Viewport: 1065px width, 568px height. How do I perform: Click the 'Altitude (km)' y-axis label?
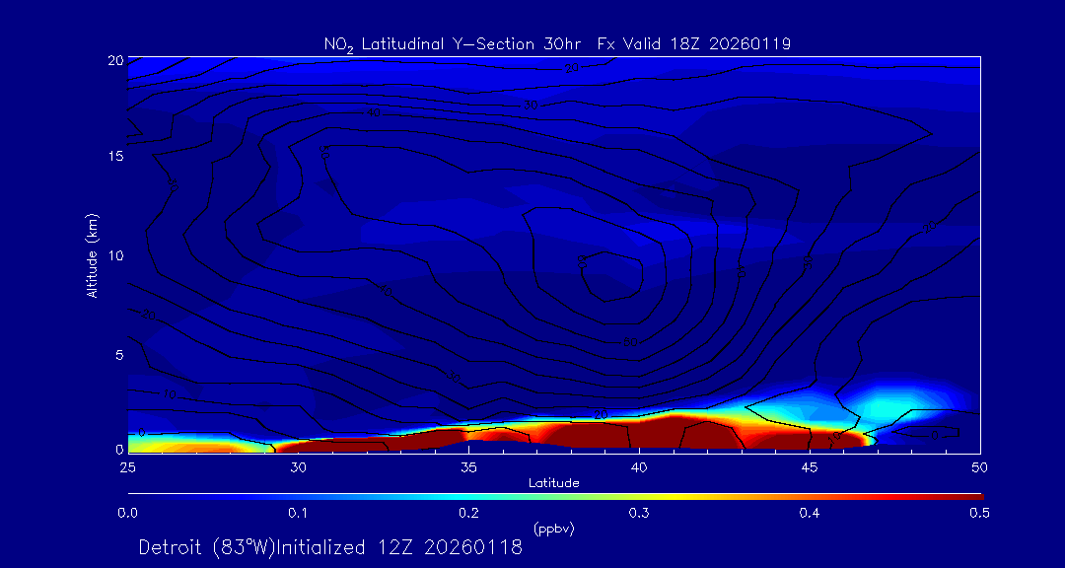pyautogui.click(x=92, y=255)
